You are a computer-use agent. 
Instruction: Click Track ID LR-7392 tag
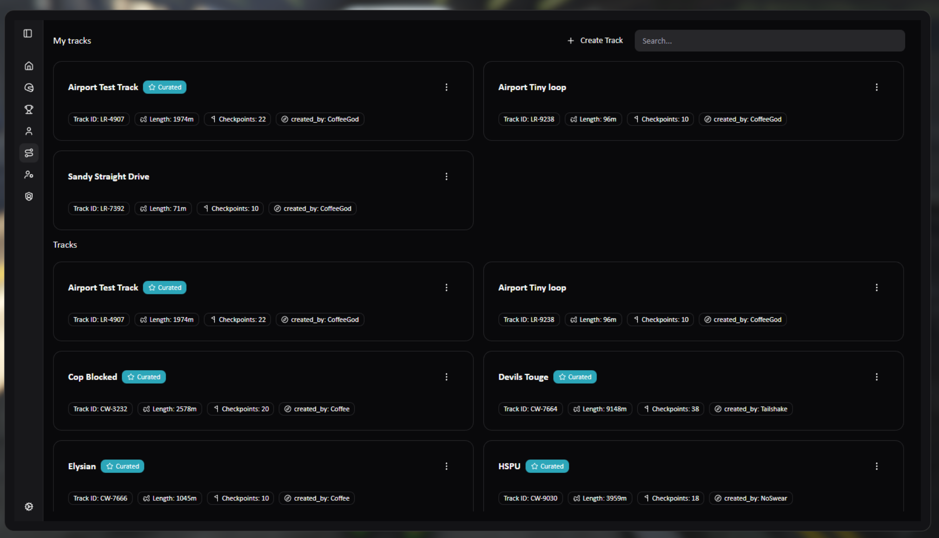point(99,209)
